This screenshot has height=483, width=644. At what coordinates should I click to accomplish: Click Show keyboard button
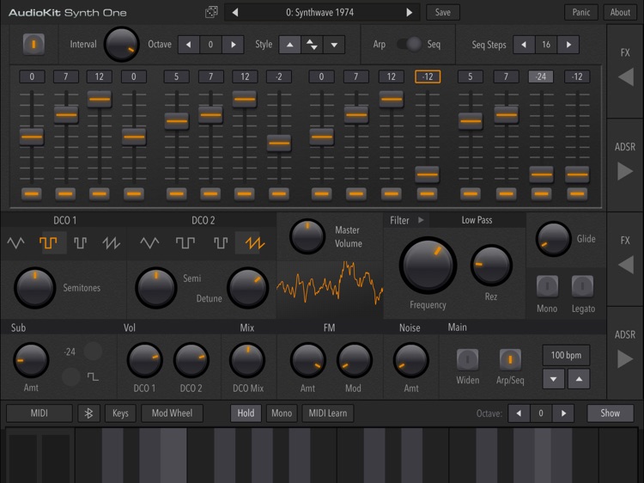click(611, 413)
